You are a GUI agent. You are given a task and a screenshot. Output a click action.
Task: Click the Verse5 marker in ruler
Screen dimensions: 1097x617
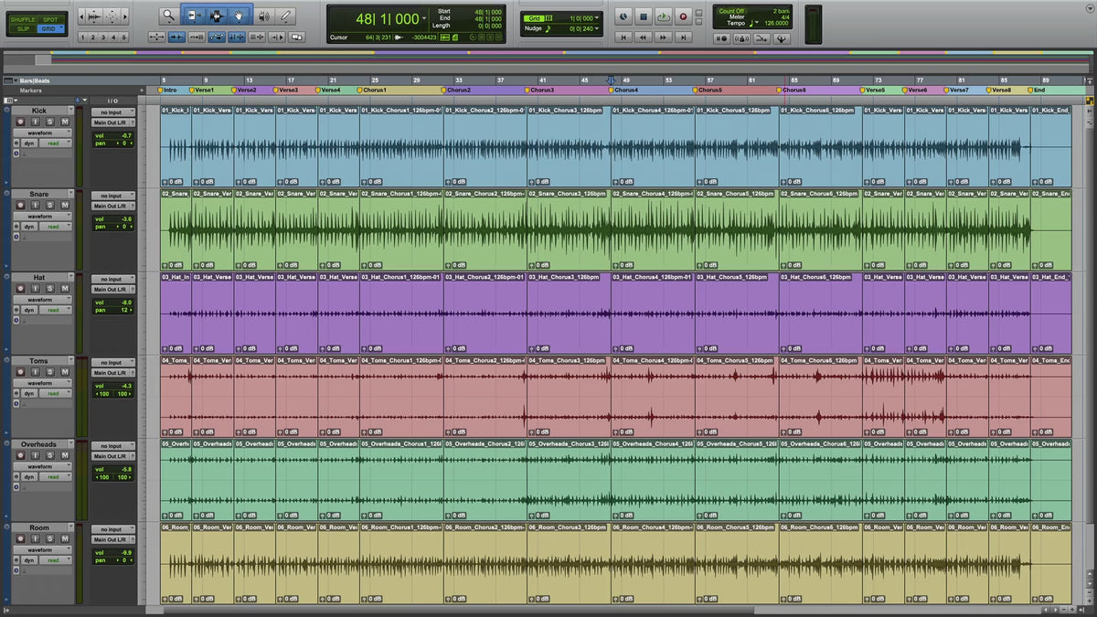point(874,90)
